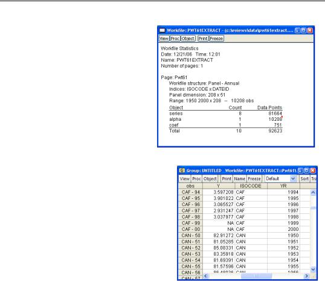
Task: Select the YR column header
Action: pos(283,186)
